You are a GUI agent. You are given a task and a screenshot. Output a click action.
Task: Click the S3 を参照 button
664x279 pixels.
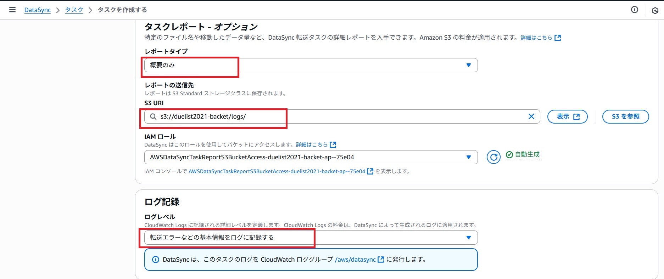(x=626, y=116)
